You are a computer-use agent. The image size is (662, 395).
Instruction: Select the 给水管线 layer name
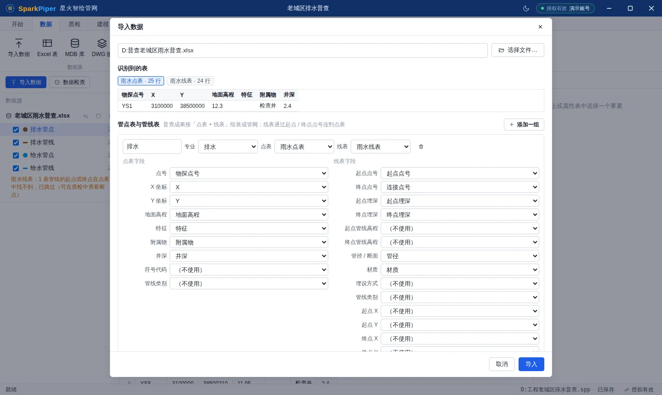[42, 168]
